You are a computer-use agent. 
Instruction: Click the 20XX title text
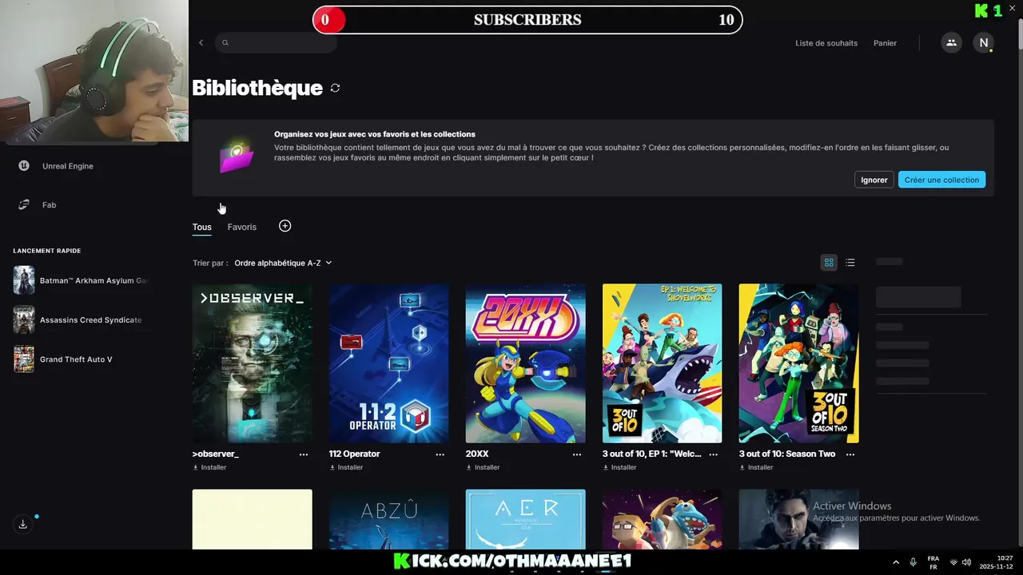(477, 454)
